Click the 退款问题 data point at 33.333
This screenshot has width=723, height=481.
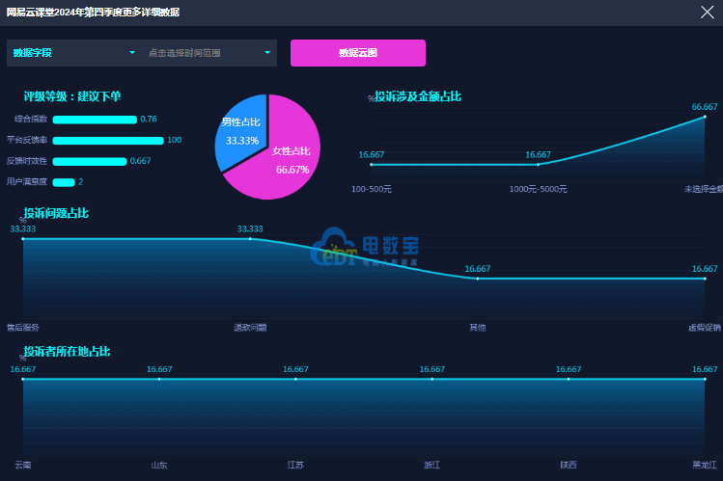250,239
